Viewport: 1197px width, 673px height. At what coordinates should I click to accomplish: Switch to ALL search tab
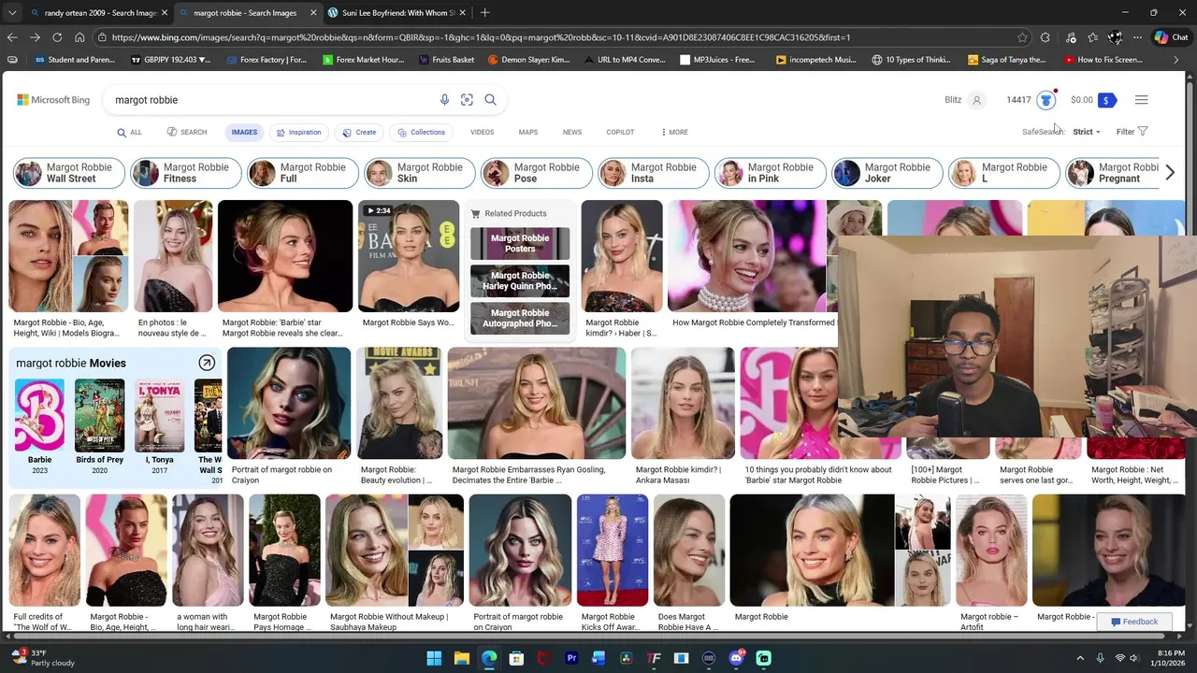(x=130, y=132)
